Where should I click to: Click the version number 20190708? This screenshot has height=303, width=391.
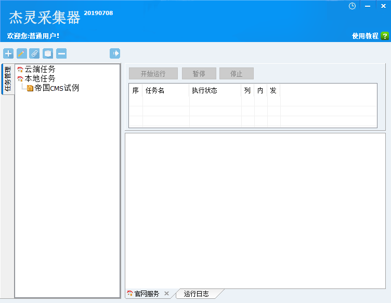(x=98, y=13)
